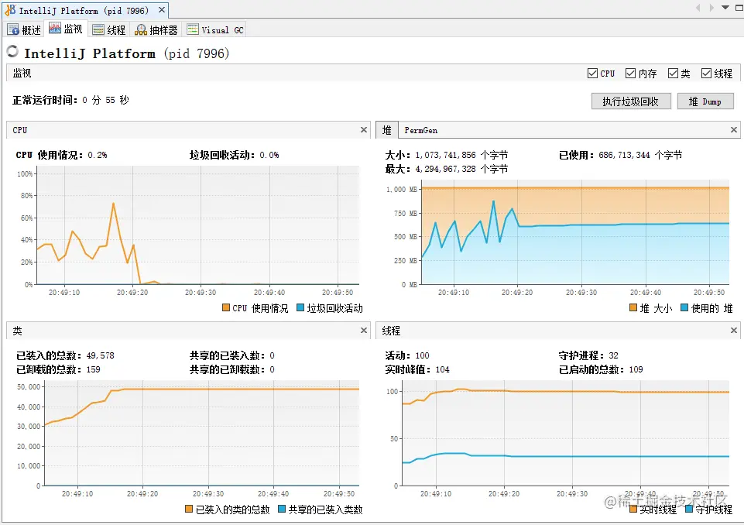Close the 堆 heap chart panel
This screenshot has height=525, width=744.
click(x=734, y=129)
